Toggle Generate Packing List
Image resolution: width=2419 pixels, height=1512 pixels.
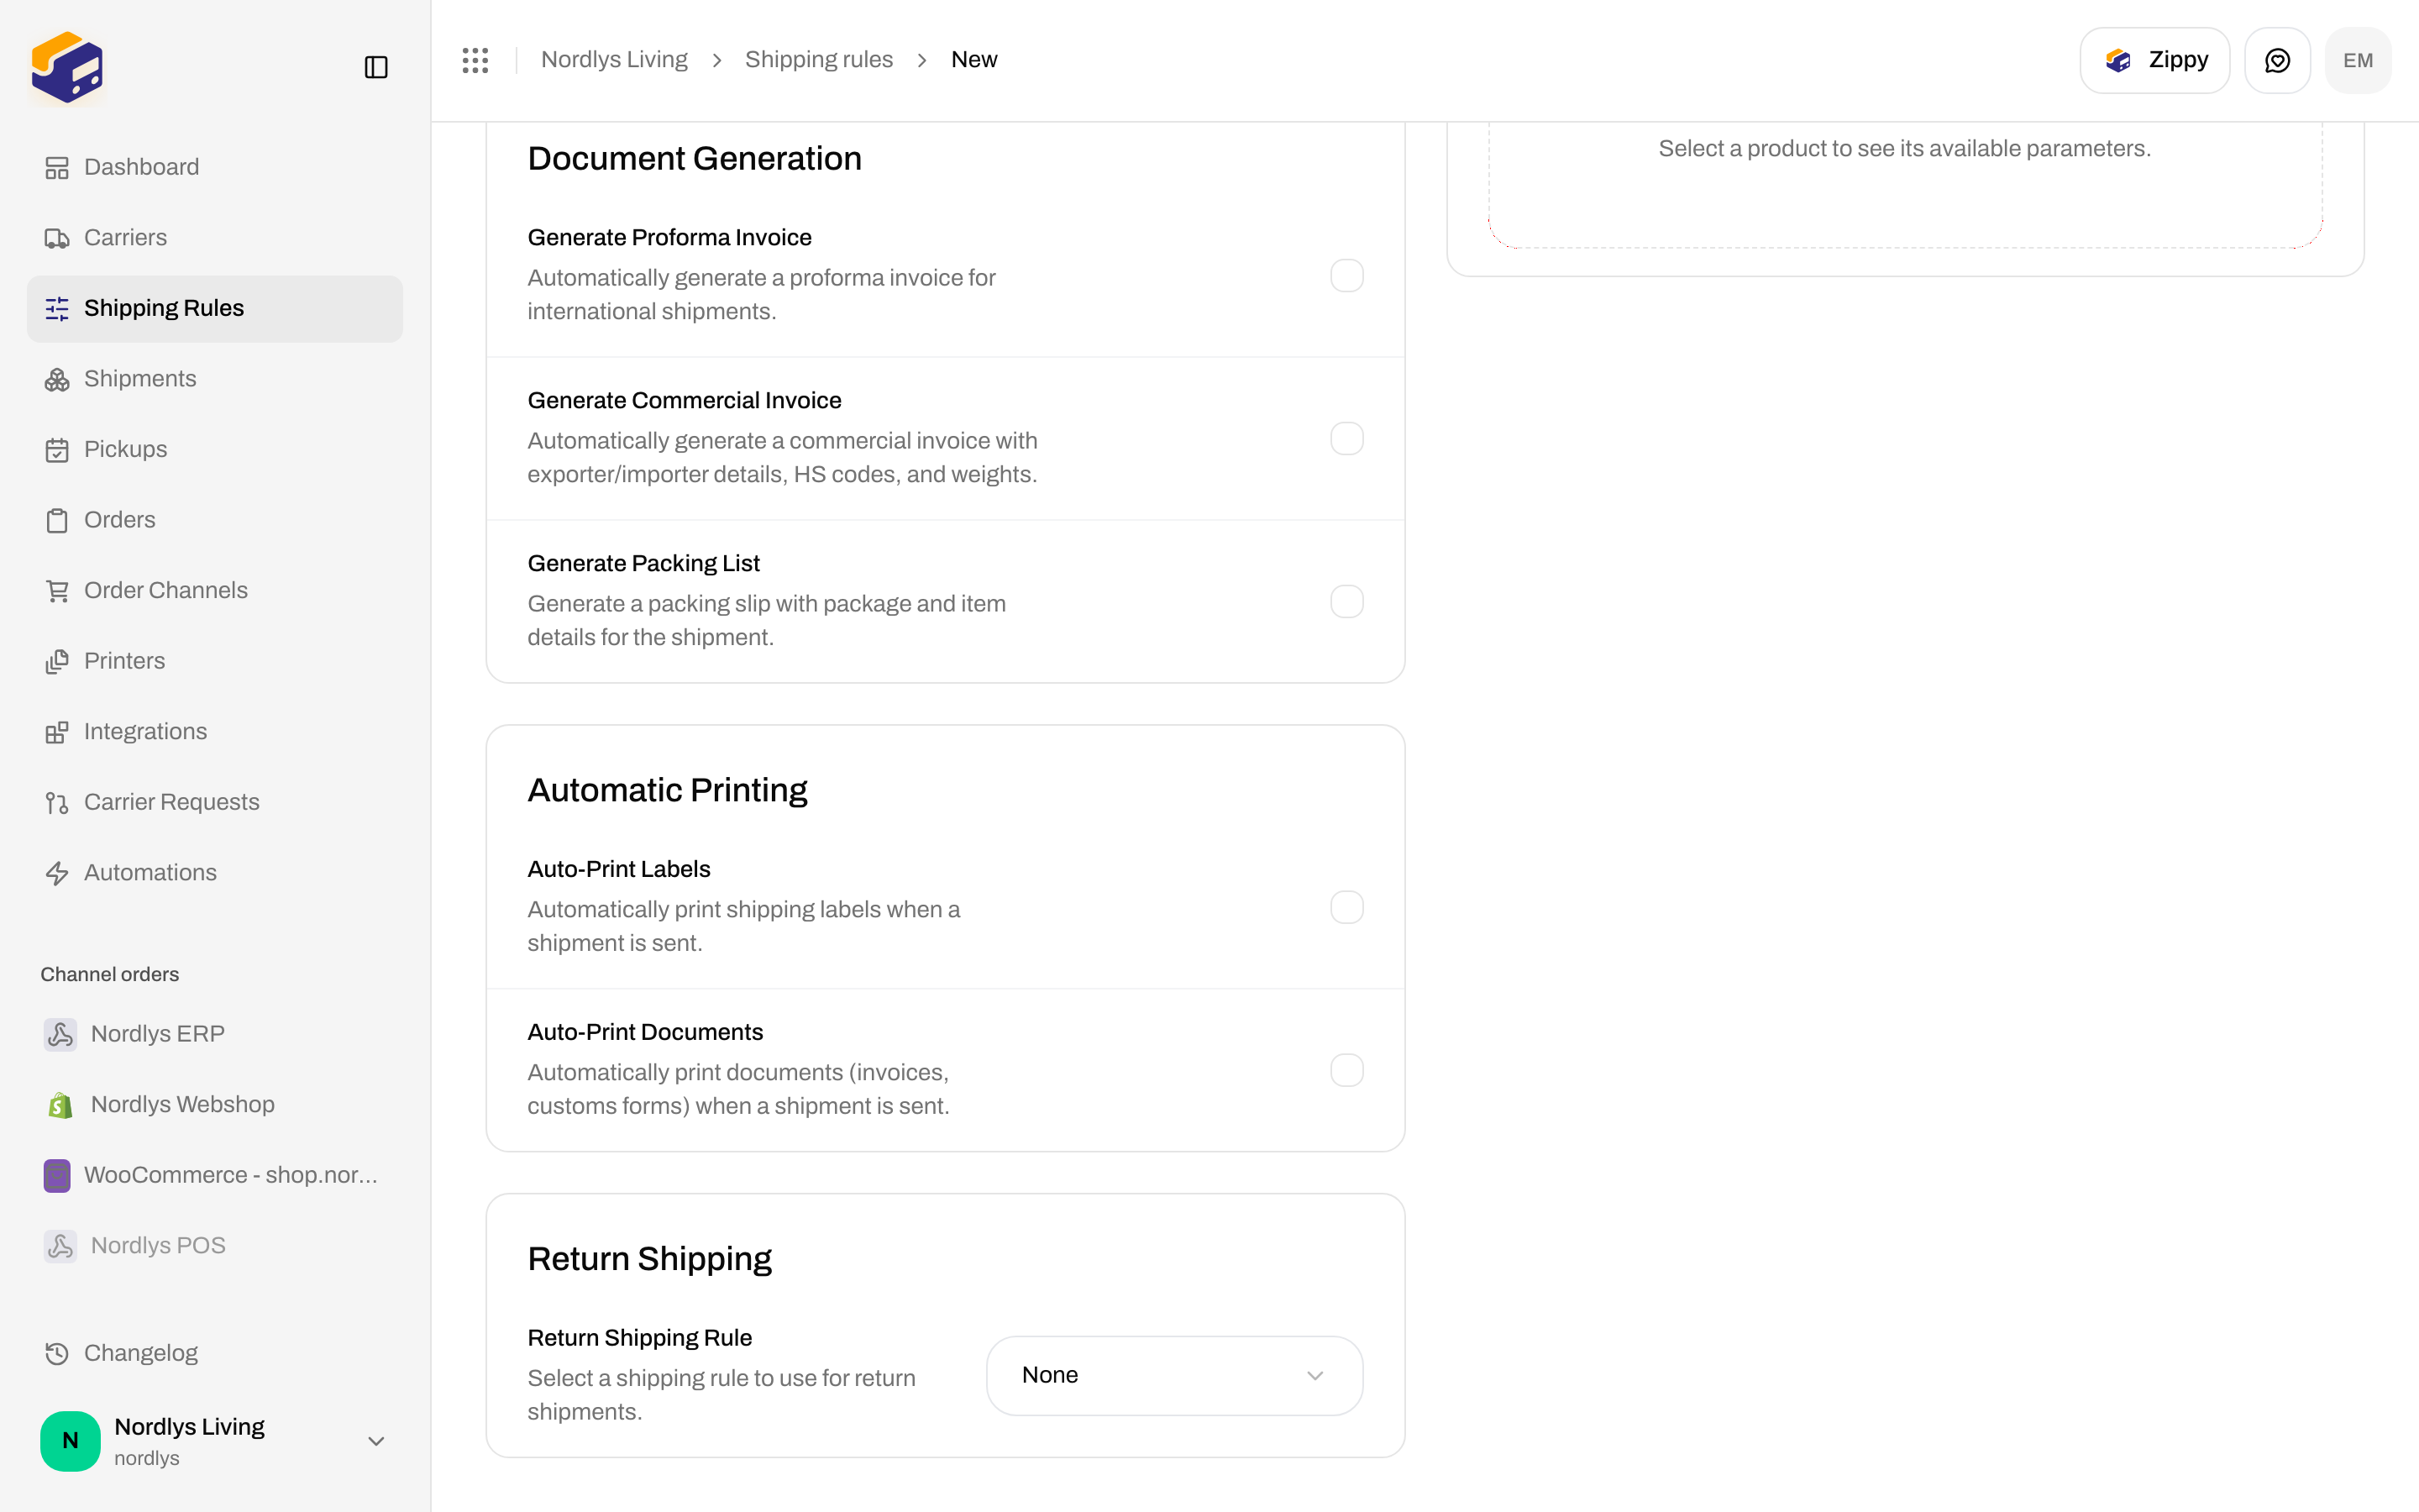pos(1346,601)
